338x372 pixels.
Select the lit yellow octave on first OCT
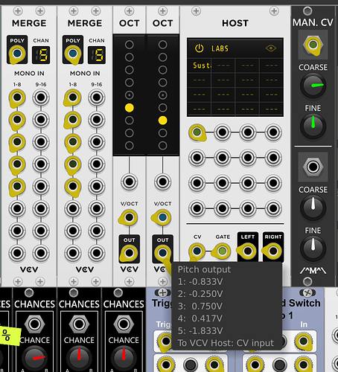click(x=130, y=108)
